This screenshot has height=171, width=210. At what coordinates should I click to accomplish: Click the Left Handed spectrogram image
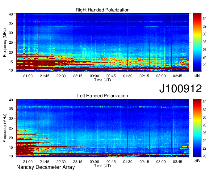tap(103, 128)
